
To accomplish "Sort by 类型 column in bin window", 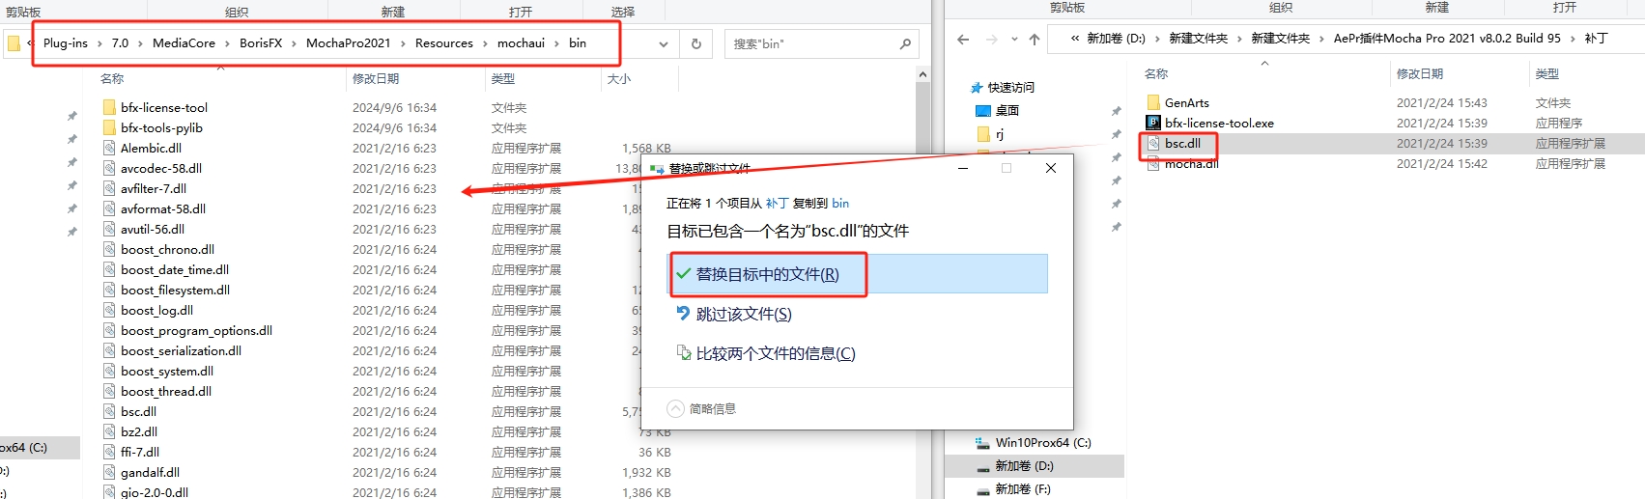I will coord(503,79).
